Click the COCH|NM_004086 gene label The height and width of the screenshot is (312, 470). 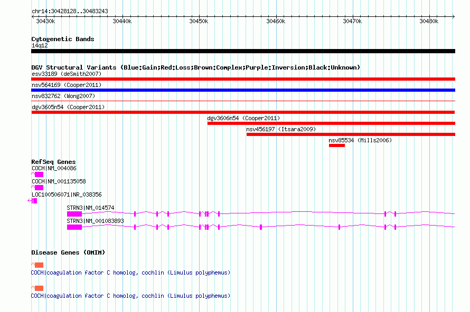coord(54,169)
